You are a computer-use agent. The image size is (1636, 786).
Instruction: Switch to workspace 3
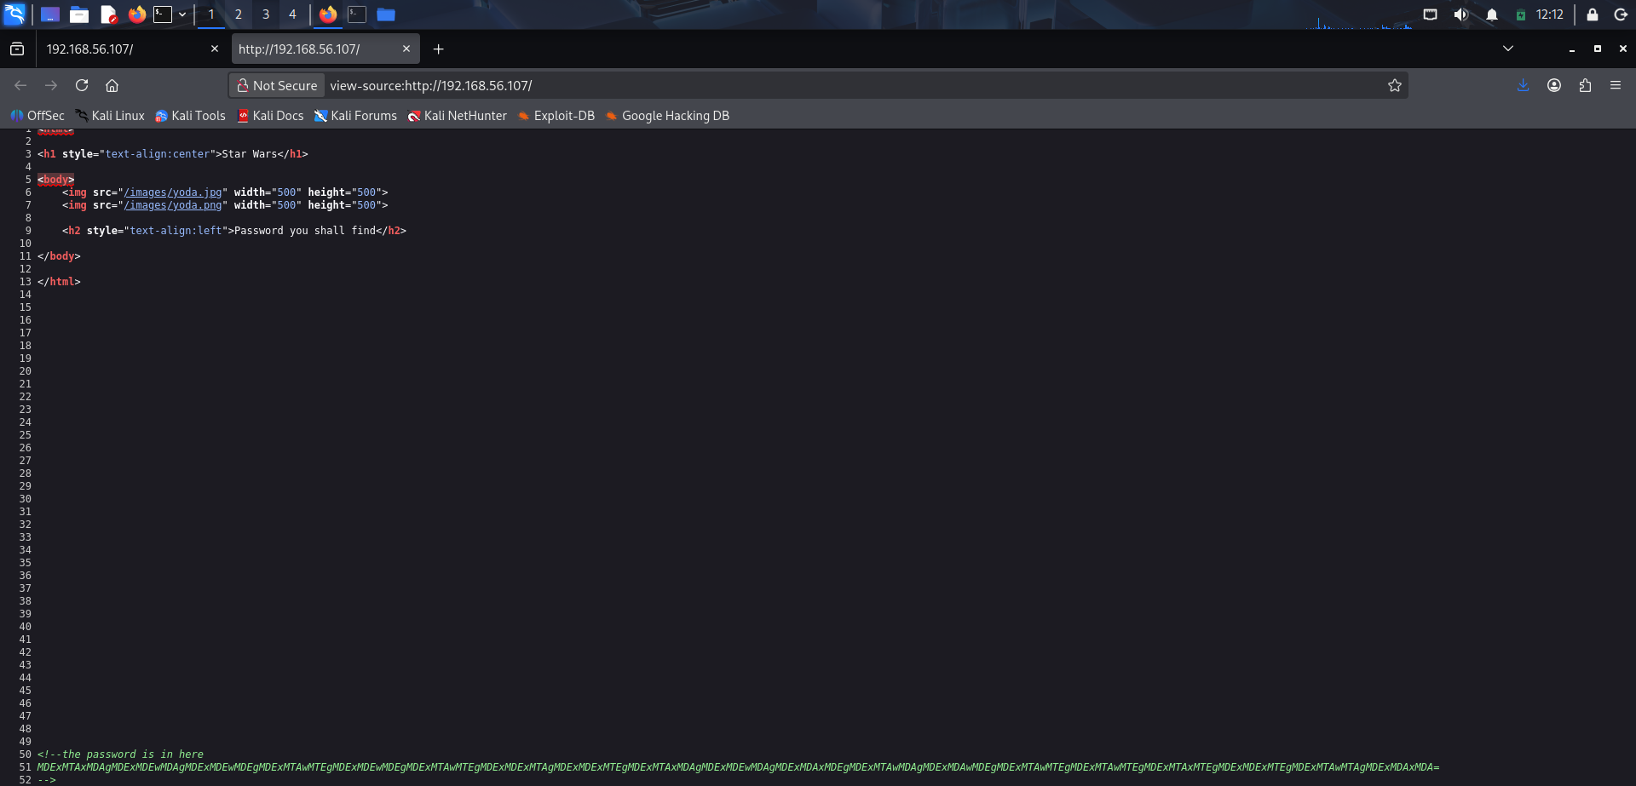(x=265, y=14)
